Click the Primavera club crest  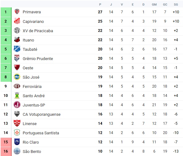[x=17, y=12]
